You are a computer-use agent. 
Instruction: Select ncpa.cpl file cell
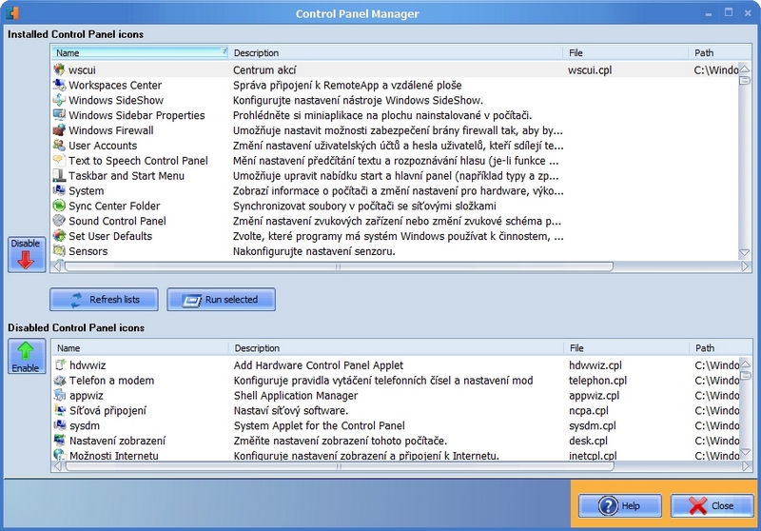pos(589,411)
